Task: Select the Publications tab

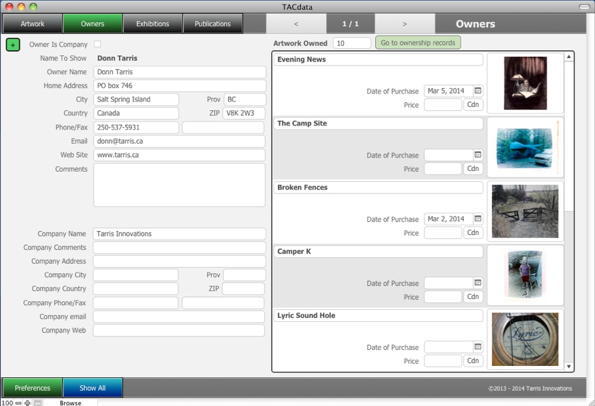Action: [x=212, y=24]
